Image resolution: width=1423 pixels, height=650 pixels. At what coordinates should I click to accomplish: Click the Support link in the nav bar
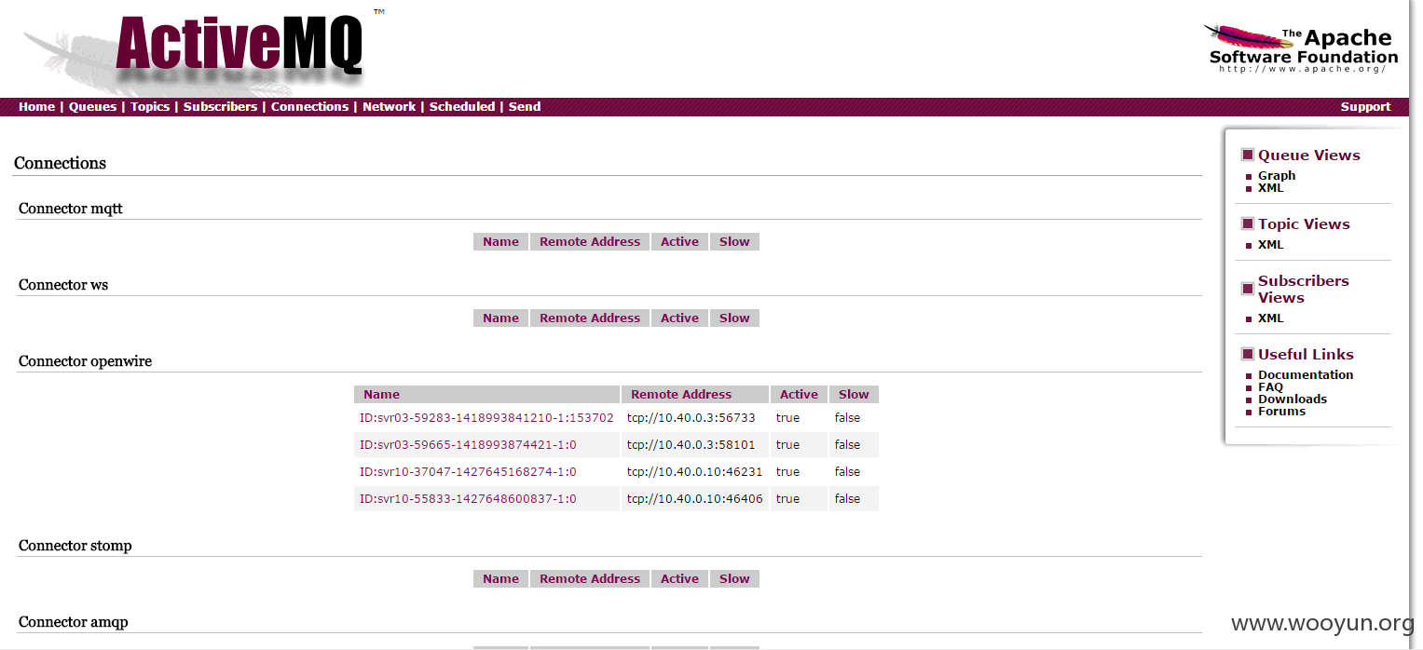1365,107
